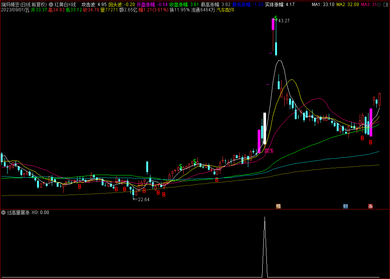Click the green S marker at 43.27 peak

(x=276, y=18)
